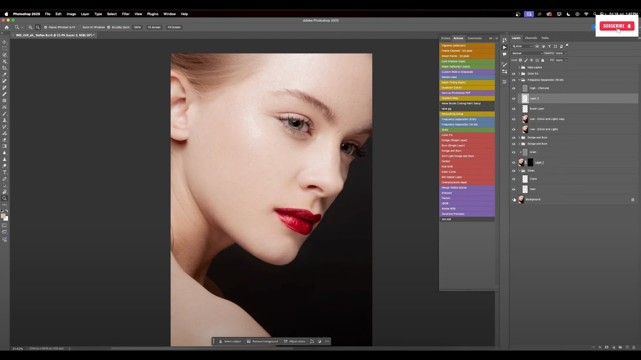Click Remove background button
The height and width of the screenshot is (360, 641).
tap(262, 341)
